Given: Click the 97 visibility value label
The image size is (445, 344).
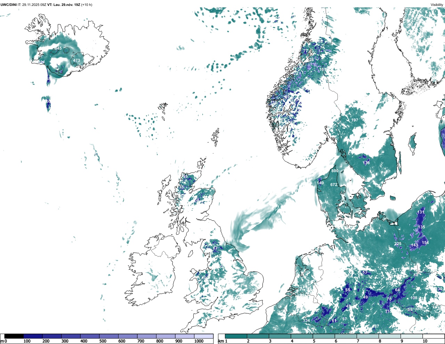Looking at the screenshot, I should coord(345,319).
